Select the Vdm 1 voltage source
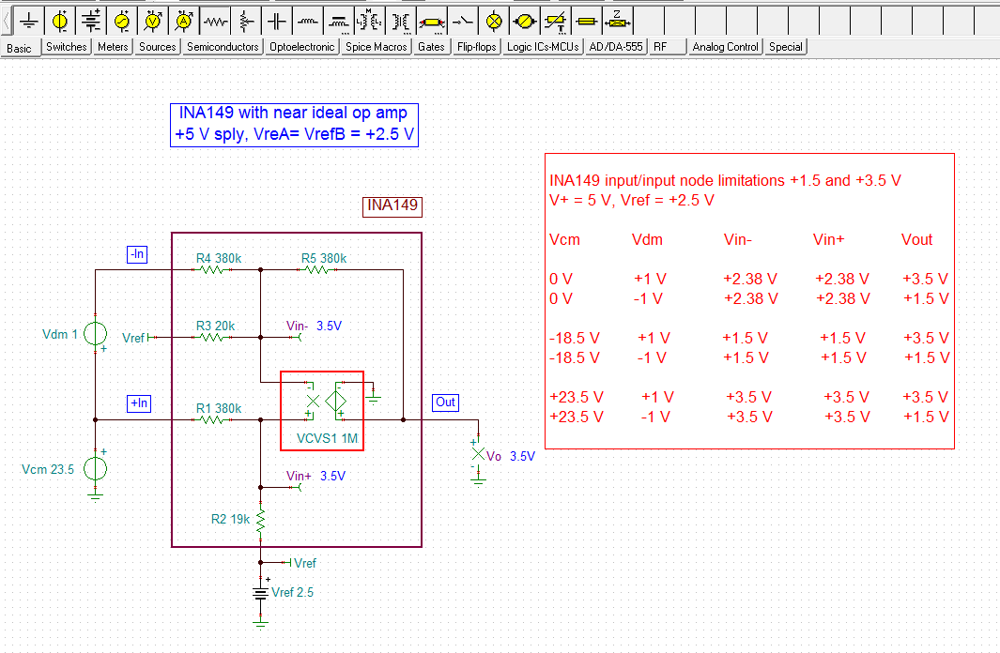1000x653 pixels. (x=95, y=334)
